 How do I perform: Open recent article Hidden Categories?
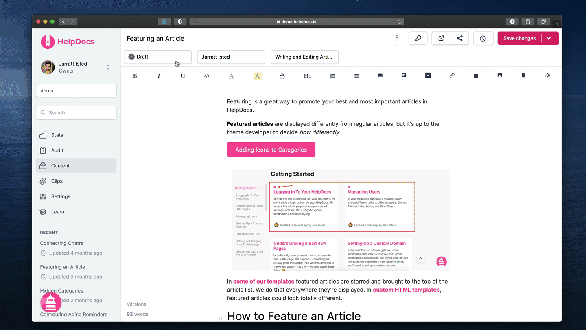pos(61,290)
